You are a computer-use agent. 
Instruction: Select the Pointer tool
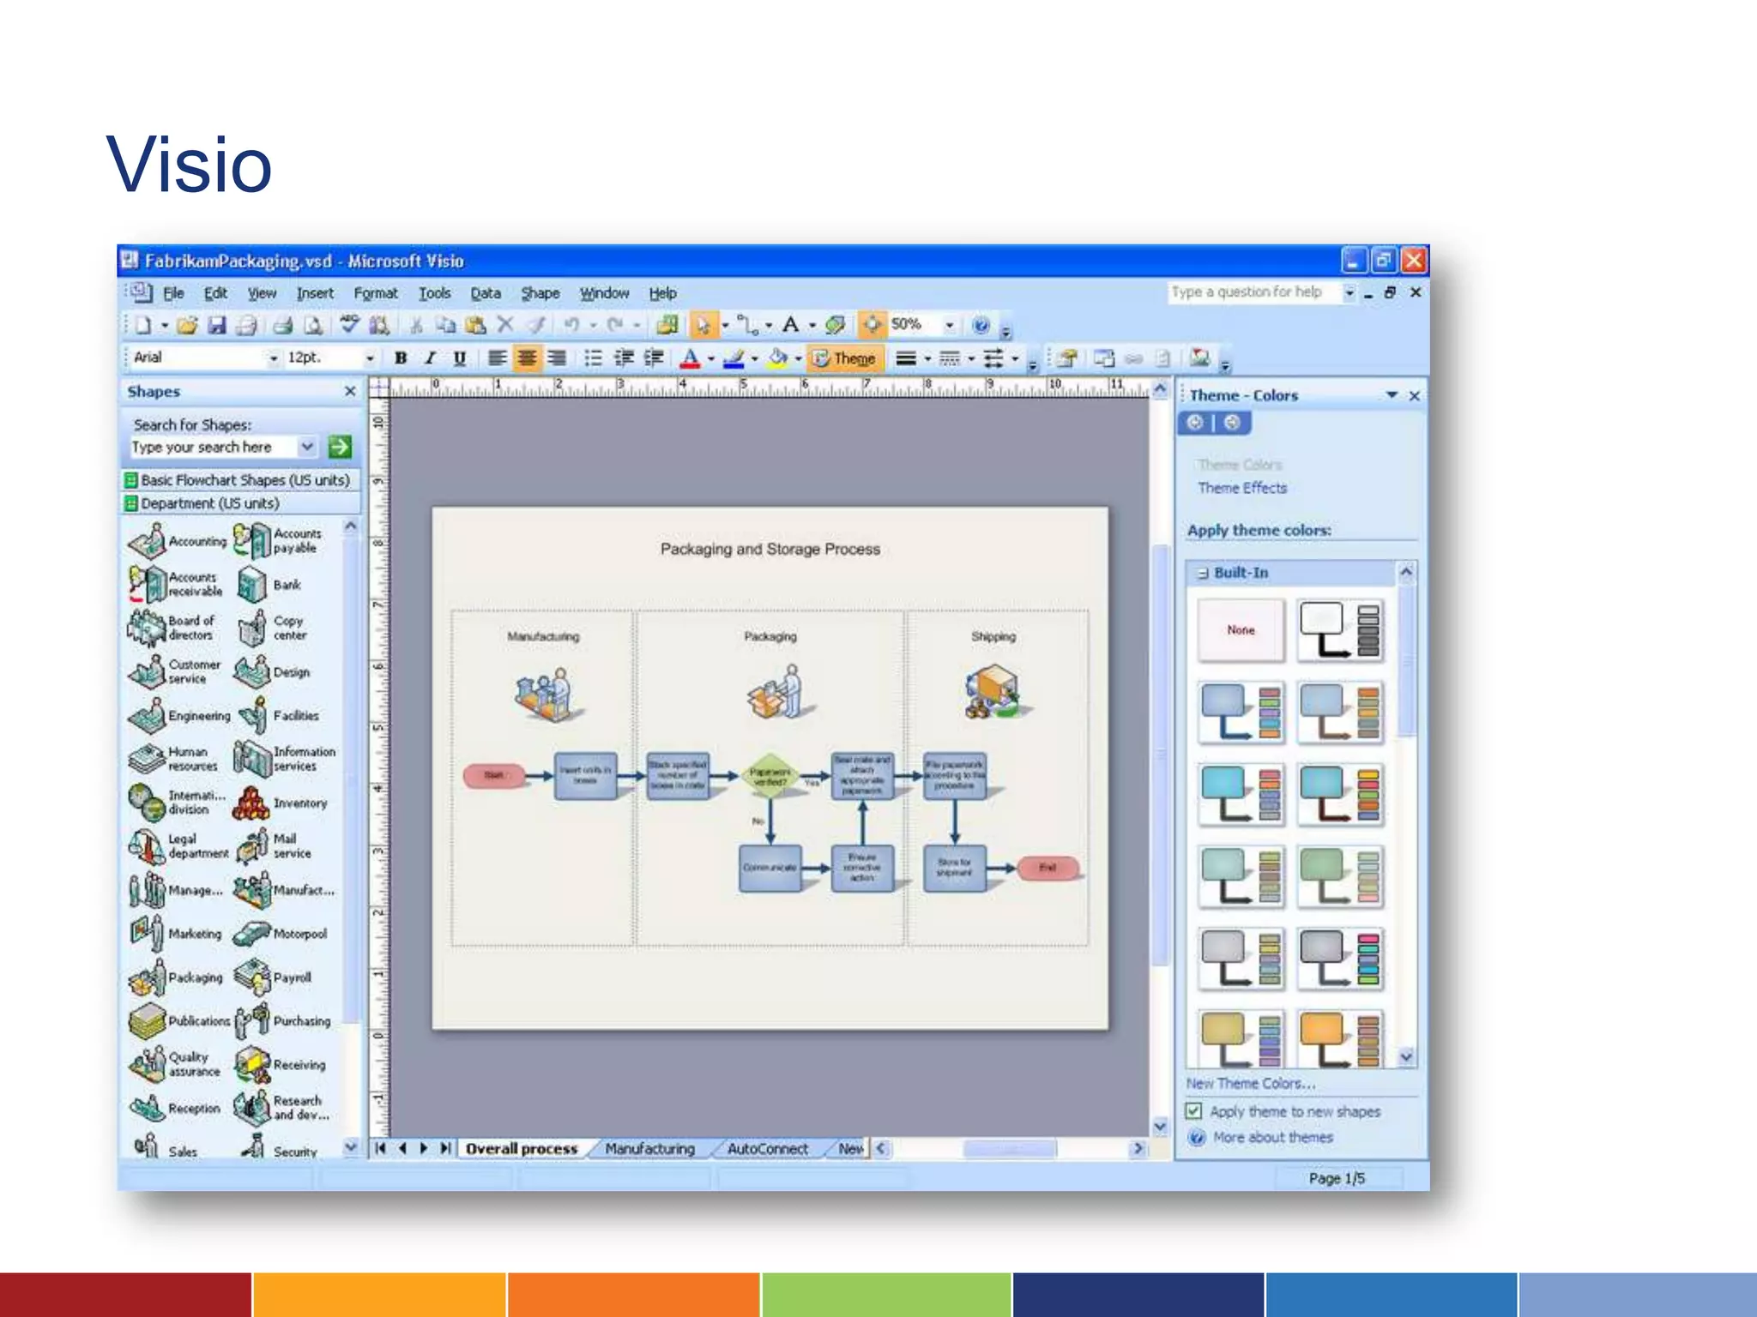[x=703, y=325]
